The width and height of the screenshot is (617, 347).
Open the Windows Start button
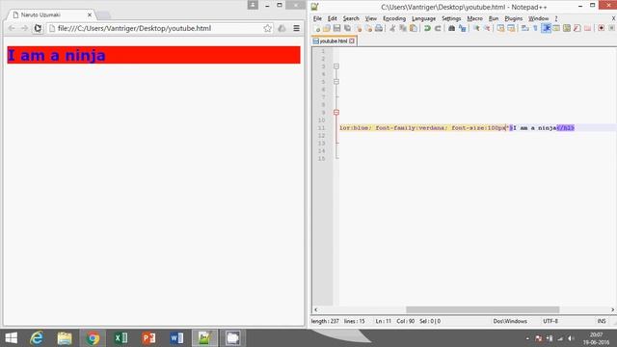pyautogui.click(x=11, y=338)
